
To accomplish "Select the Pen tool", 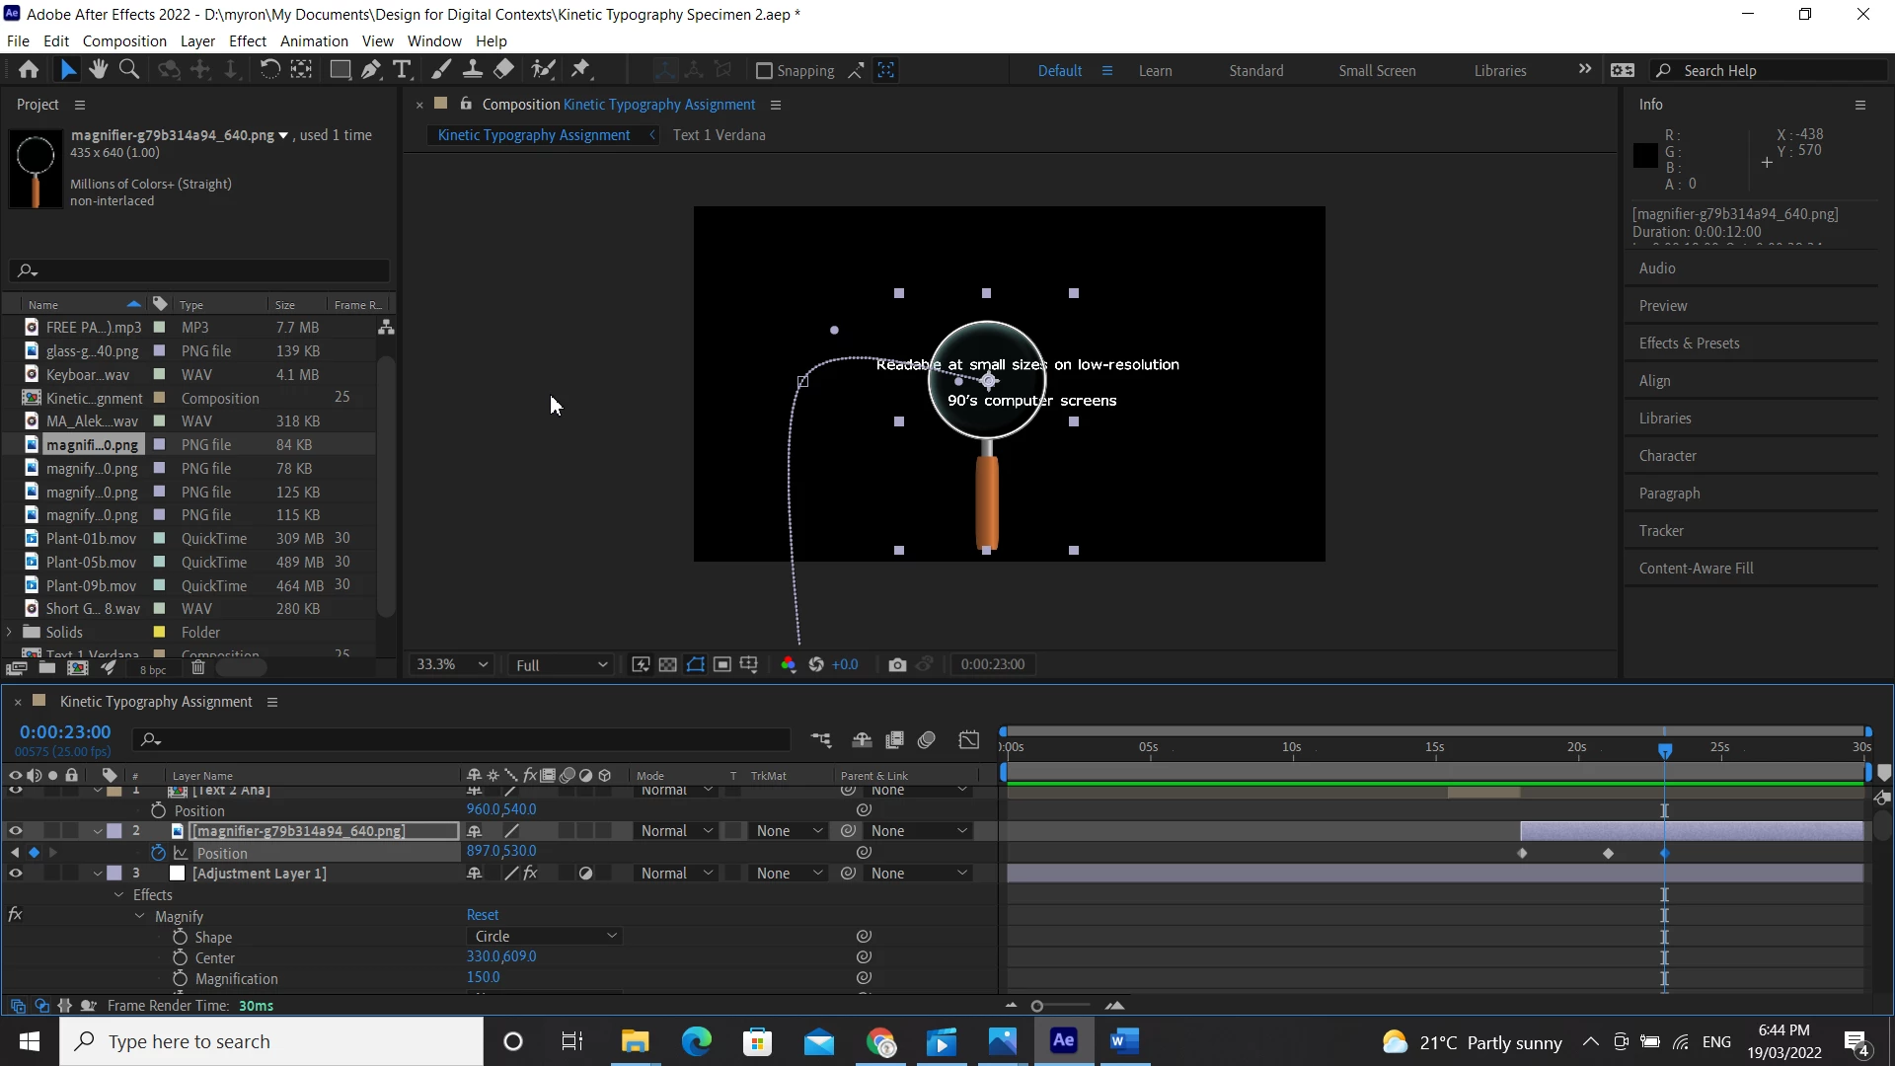I will 370,69.
